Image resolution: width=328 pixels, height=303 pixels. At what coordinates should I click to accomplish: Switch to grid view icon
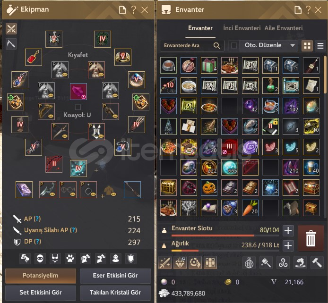[x=307, y=45]
